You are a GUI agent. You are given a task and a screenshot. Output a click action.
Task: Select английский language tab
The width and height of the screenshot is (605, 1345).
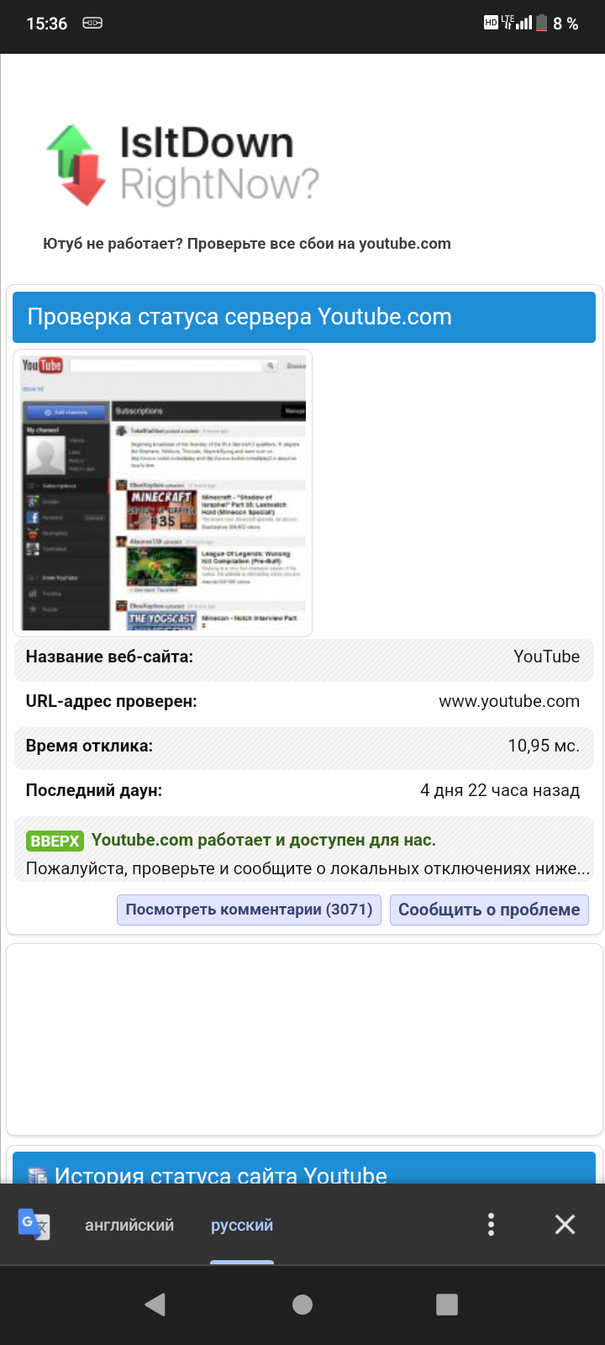[129, 1225]
